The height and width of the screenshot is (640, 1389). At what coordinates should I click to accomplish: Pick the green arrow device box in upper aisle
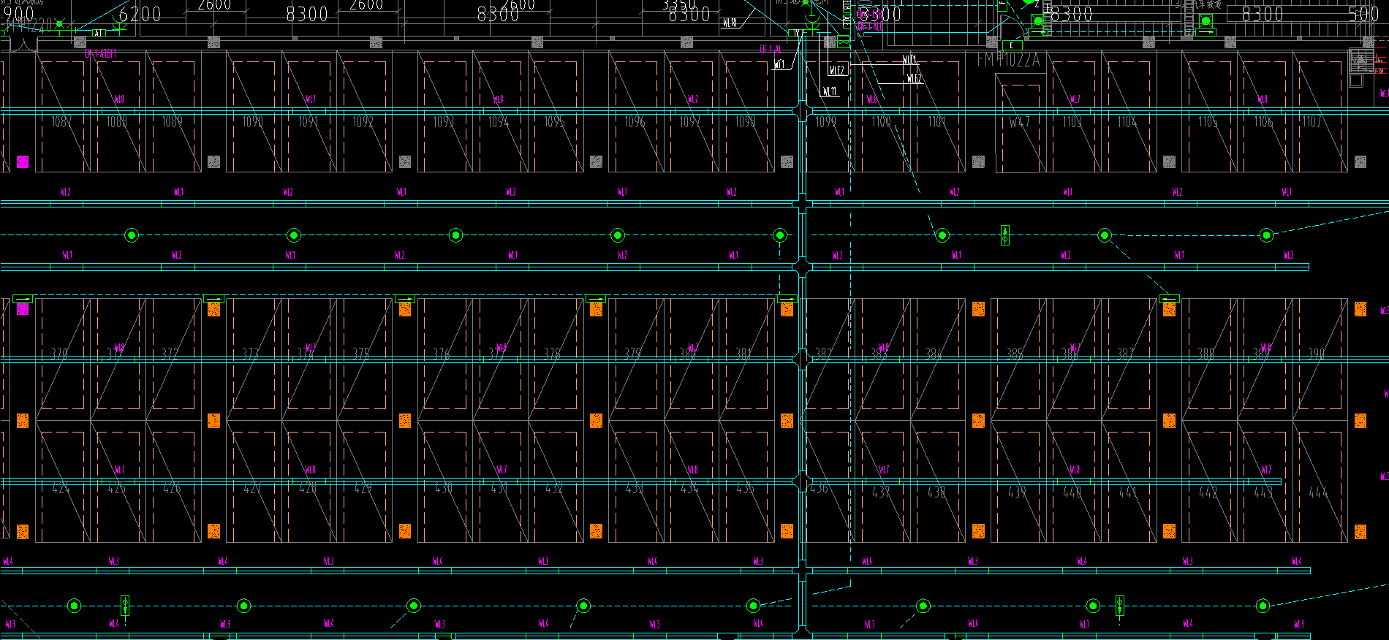coord(1005,235)
